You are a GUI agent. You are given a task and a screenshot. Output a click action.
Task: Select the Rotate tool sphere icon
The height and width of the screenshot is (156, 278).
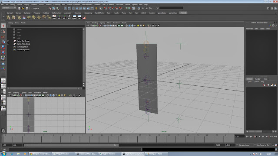click(3, 47)
